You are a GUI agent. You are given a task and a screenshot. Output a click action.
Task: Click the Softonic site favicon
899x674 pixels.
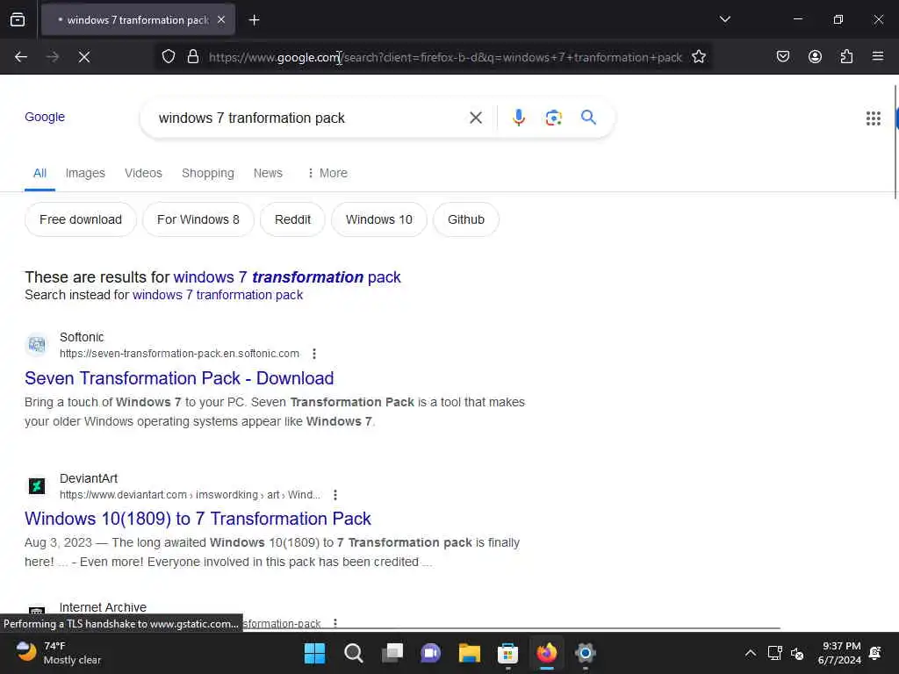tap(37, 345)
